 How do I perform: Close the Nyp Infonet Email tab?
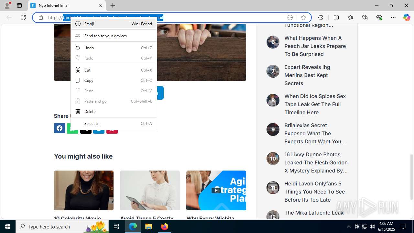tap(101, 6)
